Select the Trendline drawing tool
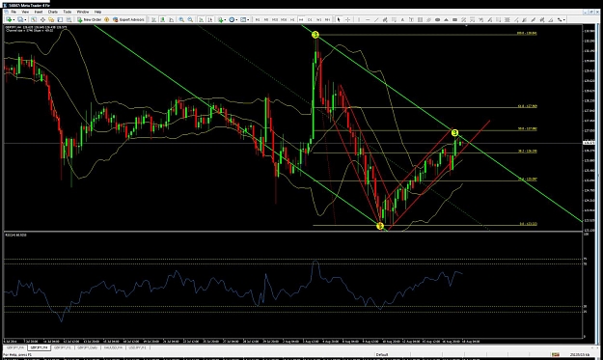 [x=376, y=19]
